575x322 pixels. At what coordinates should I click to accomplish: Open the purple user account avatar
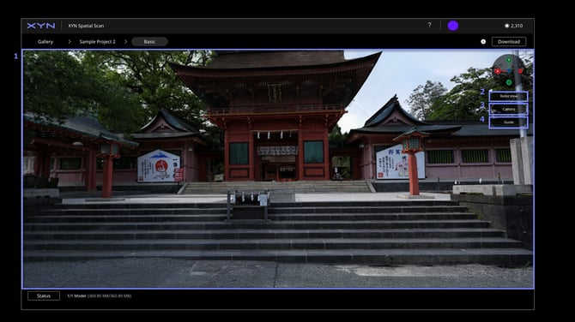click(x=453, y=26)
